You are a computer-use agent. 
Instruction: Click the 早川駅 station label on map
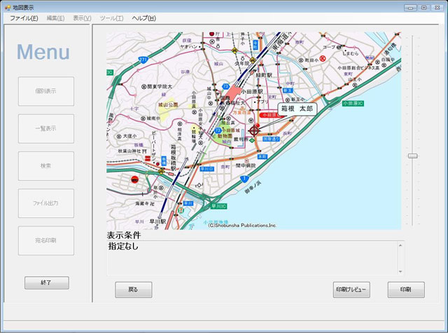pyautogui.click(x=157, y=222)
